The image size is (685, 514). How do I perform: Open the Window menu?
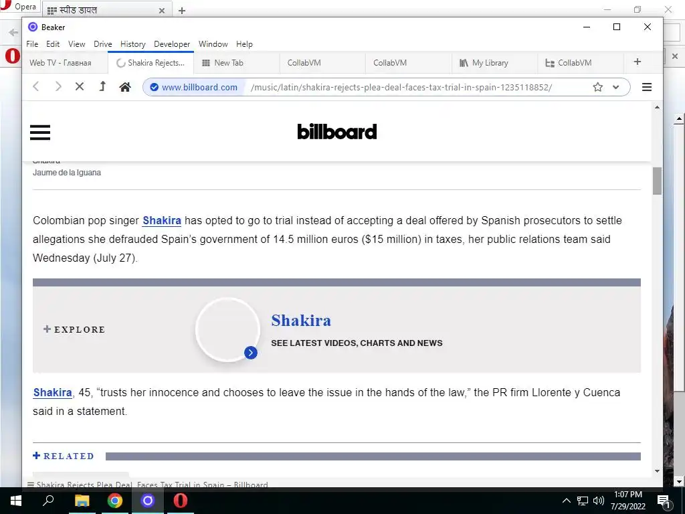[x=213, y=44]
